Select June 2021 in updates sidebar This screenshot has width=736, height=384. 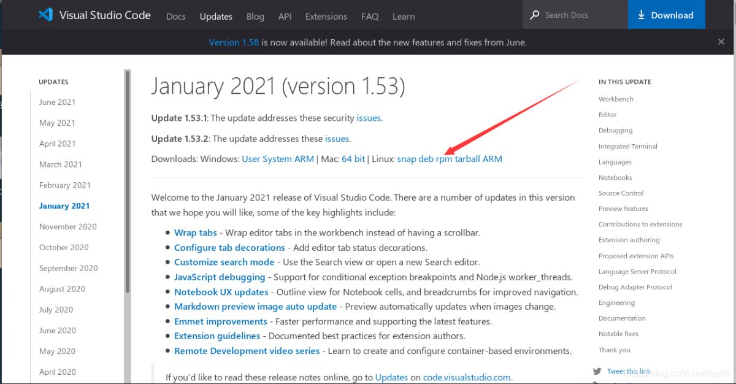click(57, 102)
